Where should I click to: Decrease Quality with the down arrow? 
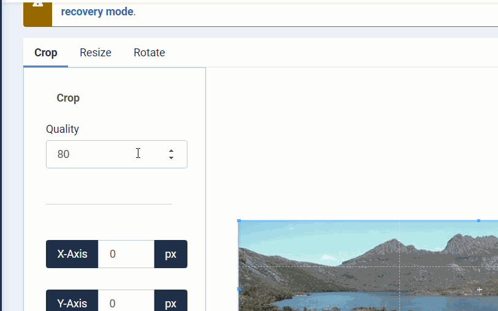171,158
